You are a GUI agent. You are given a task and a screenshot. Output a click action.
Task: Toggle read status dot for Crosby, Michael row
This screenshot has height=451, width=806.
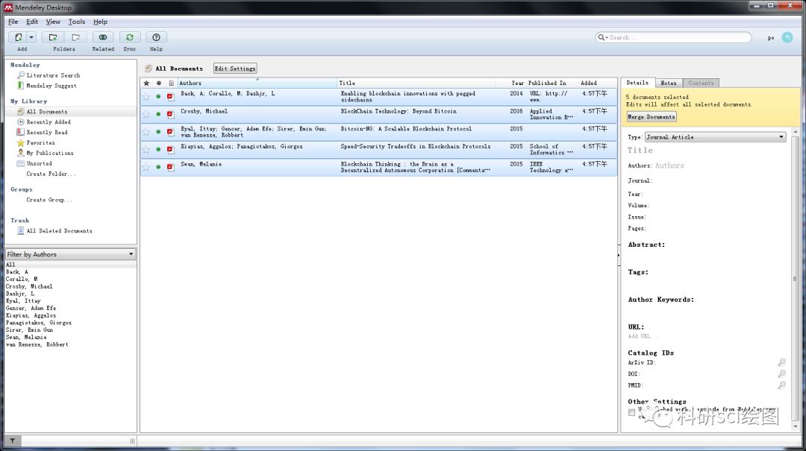158,114
